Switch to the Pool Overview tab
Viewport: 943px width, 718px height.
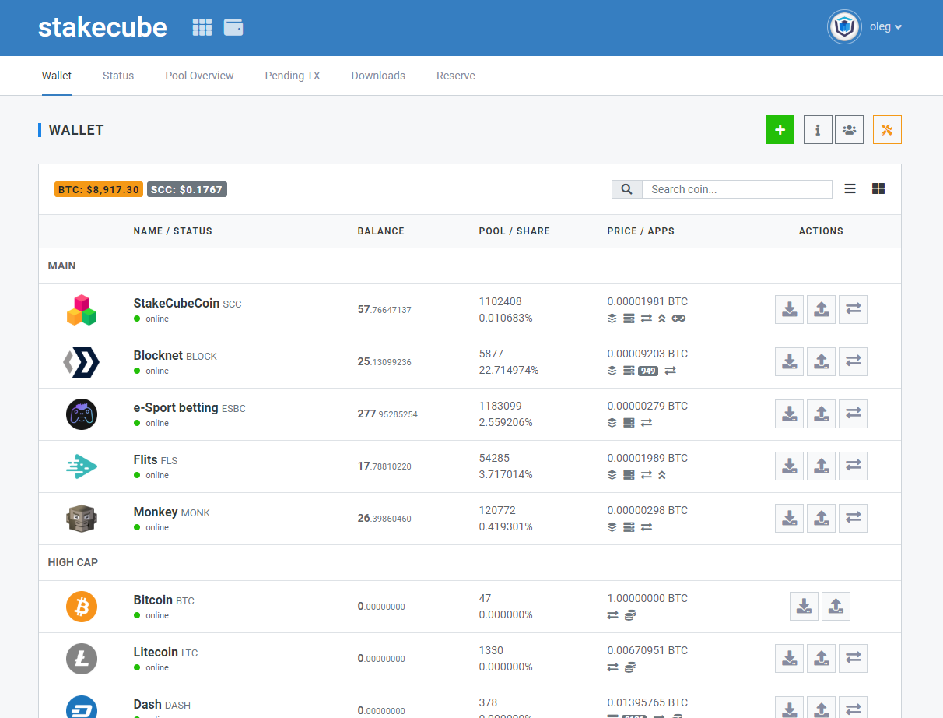(x=199, y=76)
